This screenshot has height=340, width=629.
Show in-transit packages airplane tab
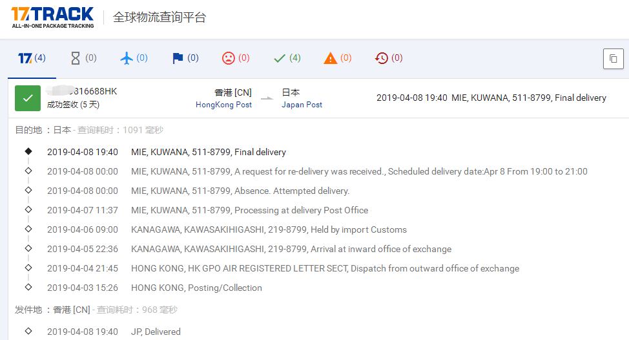(x=134, y=58)
